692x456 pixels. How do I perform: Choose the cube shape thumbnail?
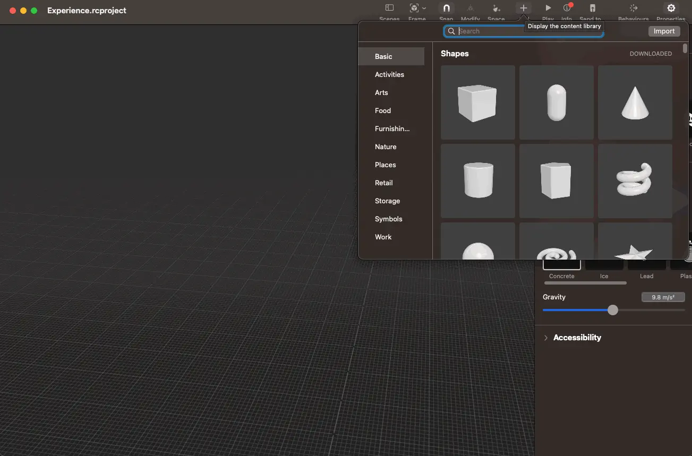477,102
